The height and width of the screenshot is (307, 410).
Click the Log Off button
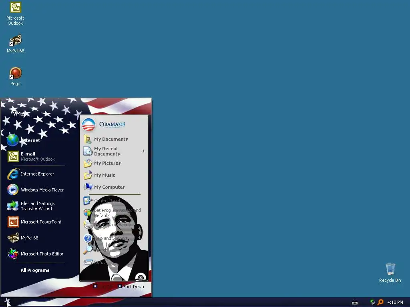coord(103,287)
